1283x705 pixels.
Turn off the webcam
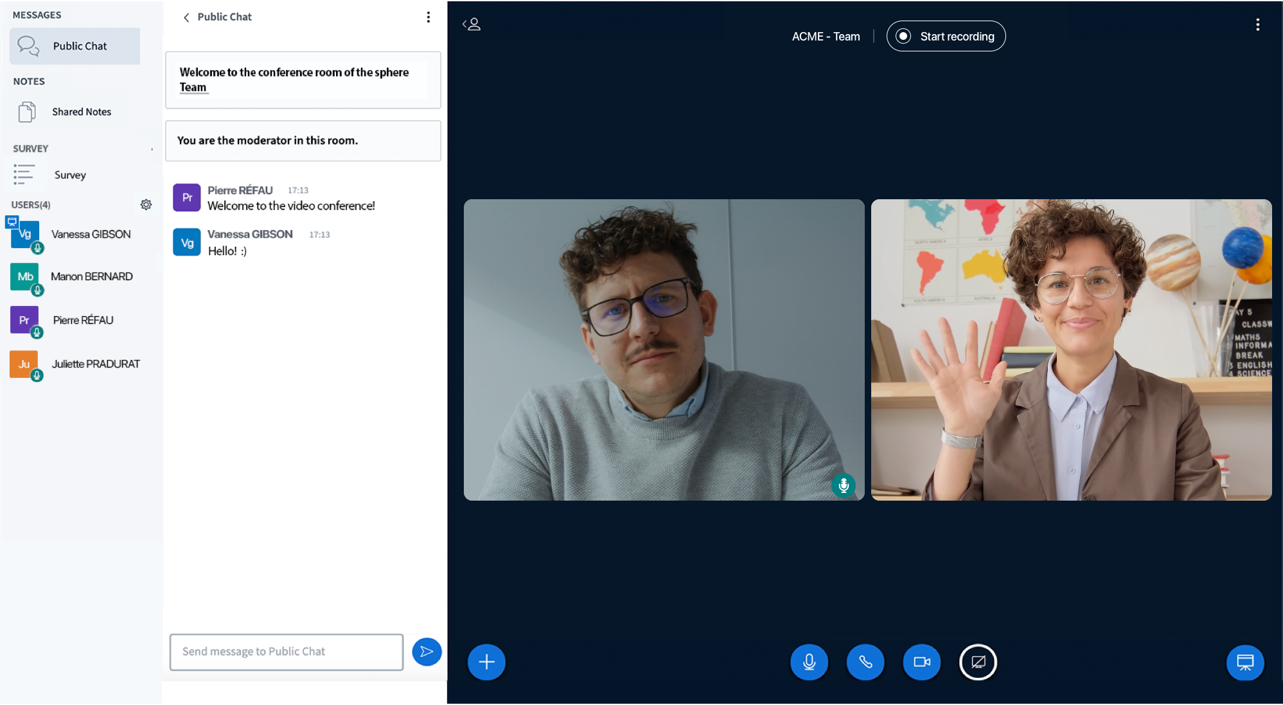tap(922, 662)
